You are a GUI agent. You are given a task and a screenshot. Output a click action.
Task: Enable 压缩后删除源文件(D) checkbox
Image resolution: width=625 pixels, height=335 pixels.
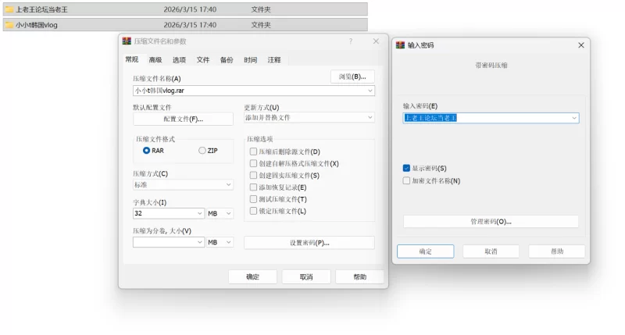(x=253, y=151)
